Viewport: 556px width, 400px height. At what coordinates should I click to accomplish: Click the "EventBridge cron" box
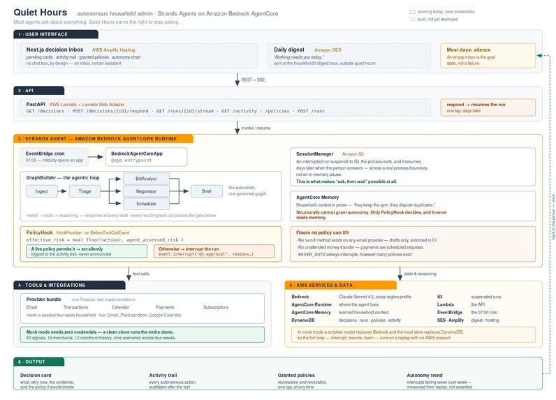click(54, 156)
